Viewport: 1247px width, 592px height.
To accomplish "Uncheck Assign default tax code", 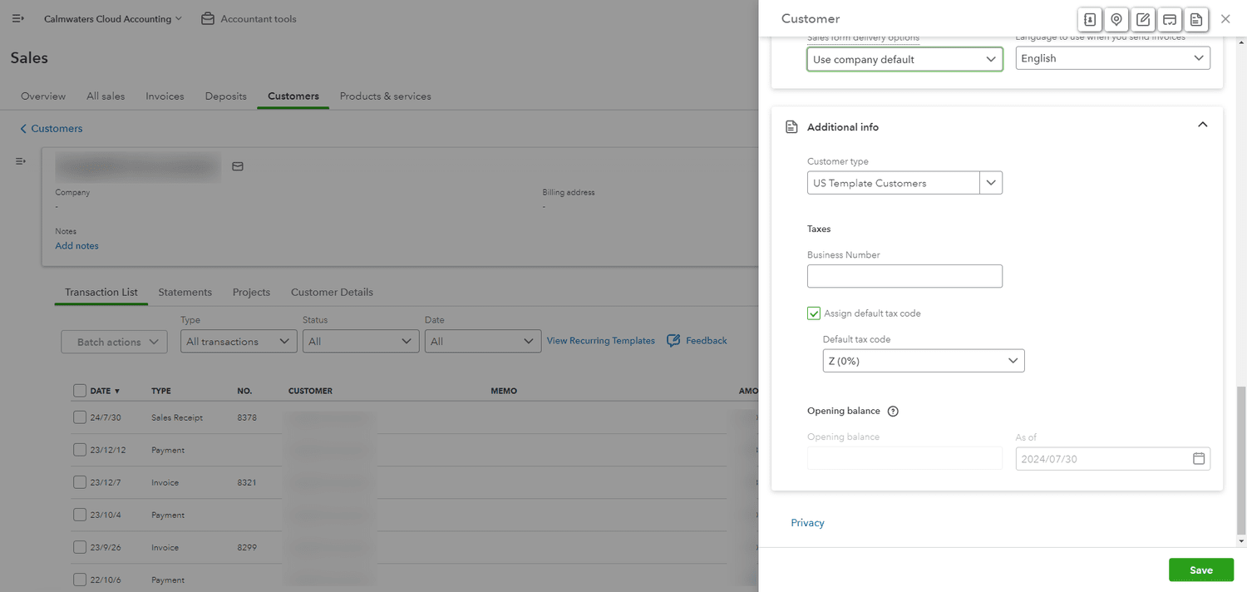I will click(813, 313).
